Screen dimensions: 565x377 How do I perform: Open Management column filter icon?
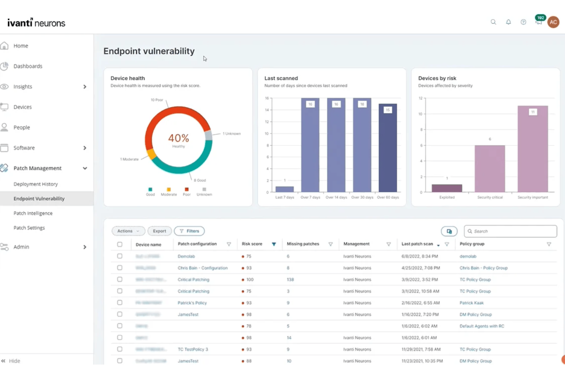[x=389, y=244]
